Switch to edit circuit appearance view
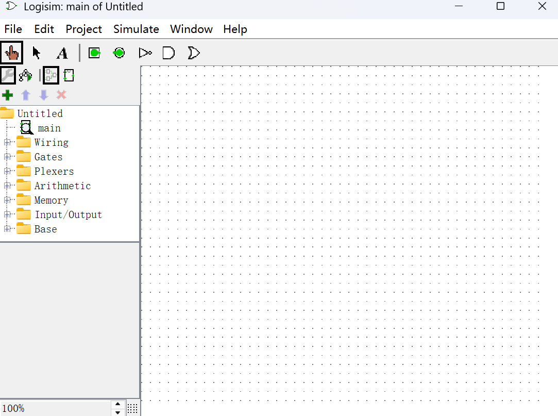The width and height of the screenshot is (558, 416). (x=69, y=76)
